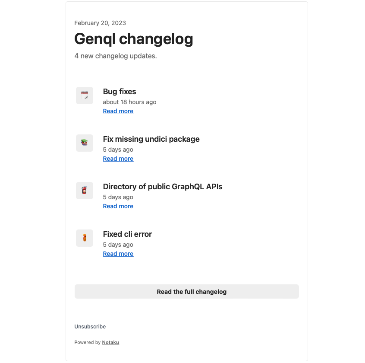Viewport: 365px width, 363px height.
Task: Click the 4 new changelog updates subtitle
Action: 116,56
